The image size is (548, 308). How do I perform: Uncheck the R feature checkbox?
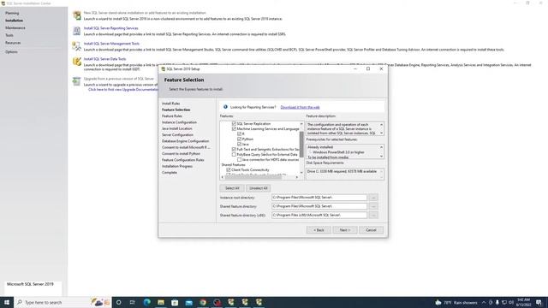(x=240, y=133)
